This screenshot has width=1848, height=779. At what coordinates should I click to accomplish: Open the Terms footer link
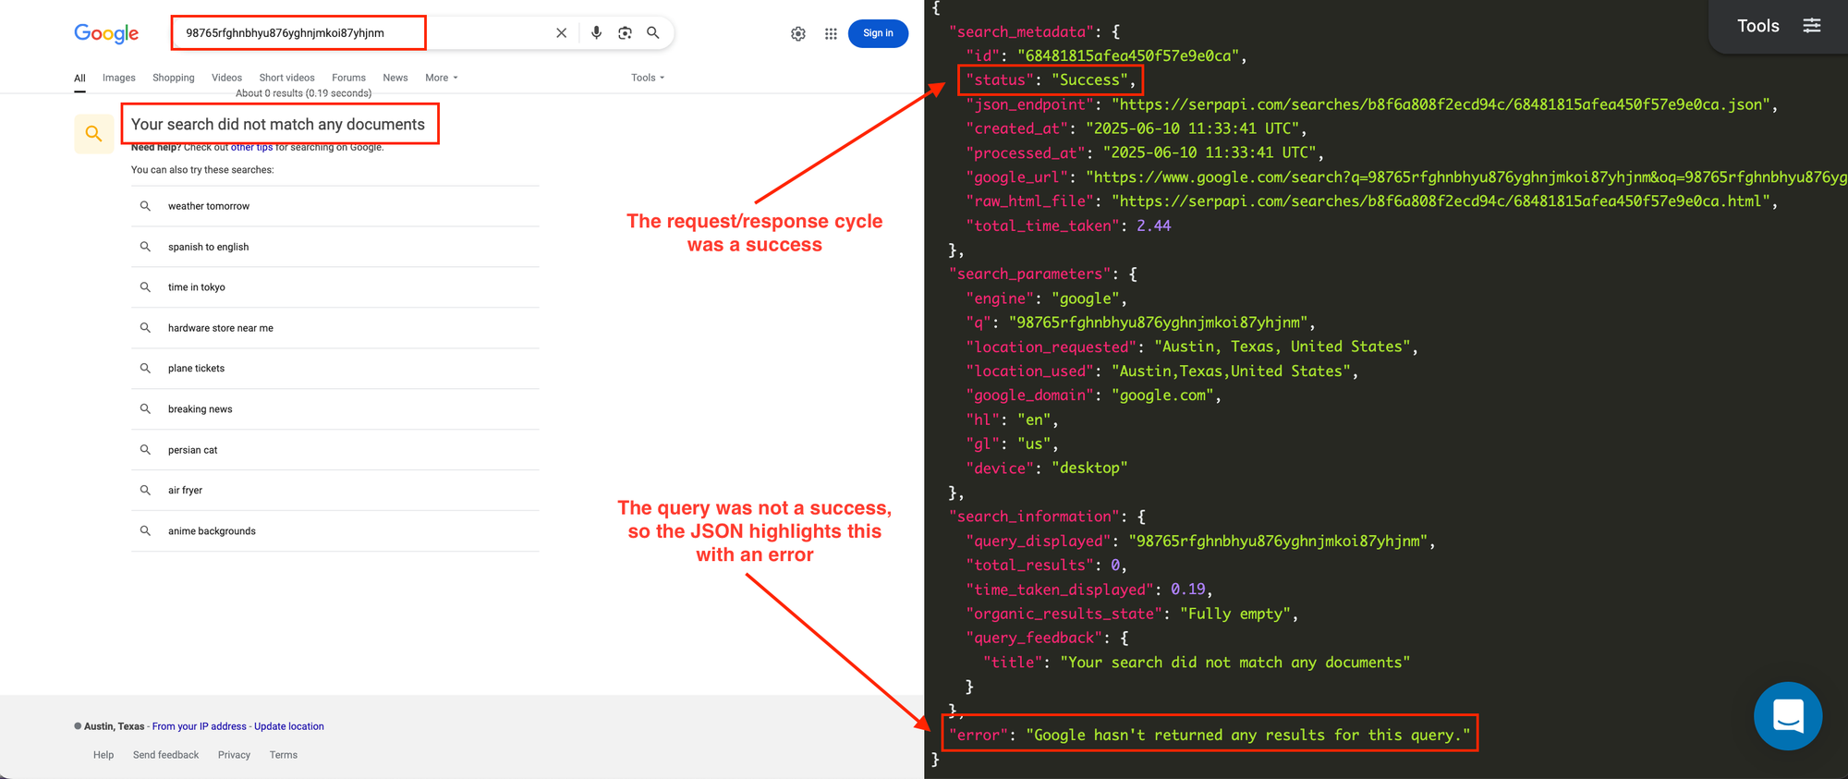284,755
